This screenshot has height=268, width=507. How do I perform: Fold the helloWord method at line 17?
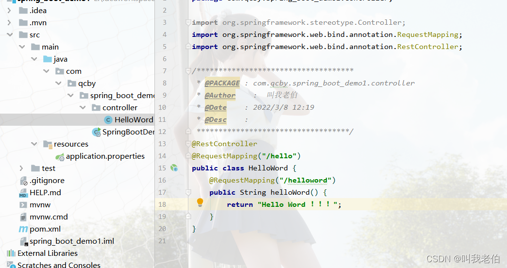point(188,192)
